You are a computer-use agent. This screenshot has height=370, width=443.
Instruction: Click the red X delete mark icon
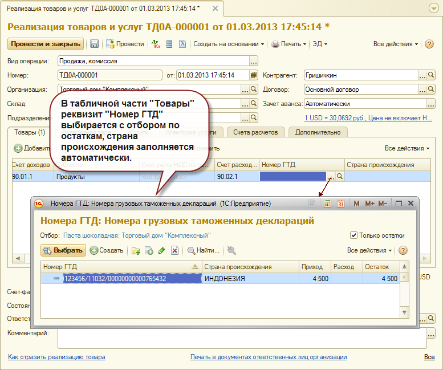coord(174,250)
